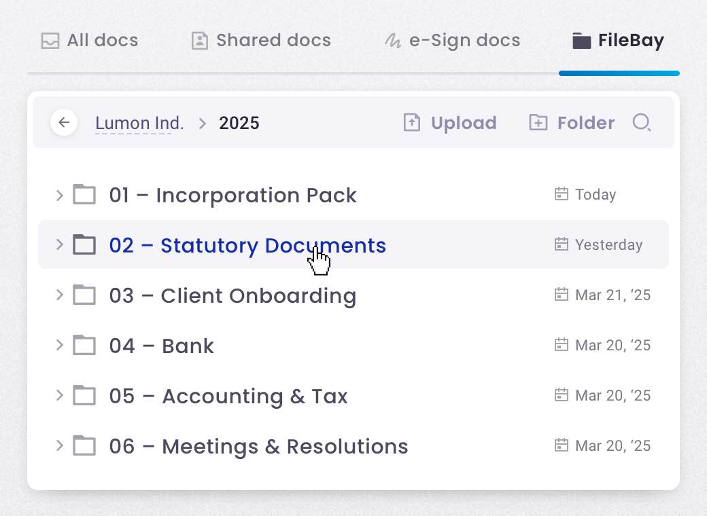Open the Shared docs tab
Image resolution: width=707 pixels, height=516 pixels.
tap(261, 41)
